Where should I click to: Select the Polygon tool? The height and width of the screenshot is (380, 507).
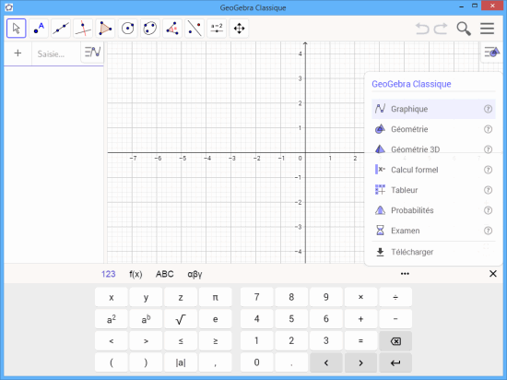click(x=105, y=29)
